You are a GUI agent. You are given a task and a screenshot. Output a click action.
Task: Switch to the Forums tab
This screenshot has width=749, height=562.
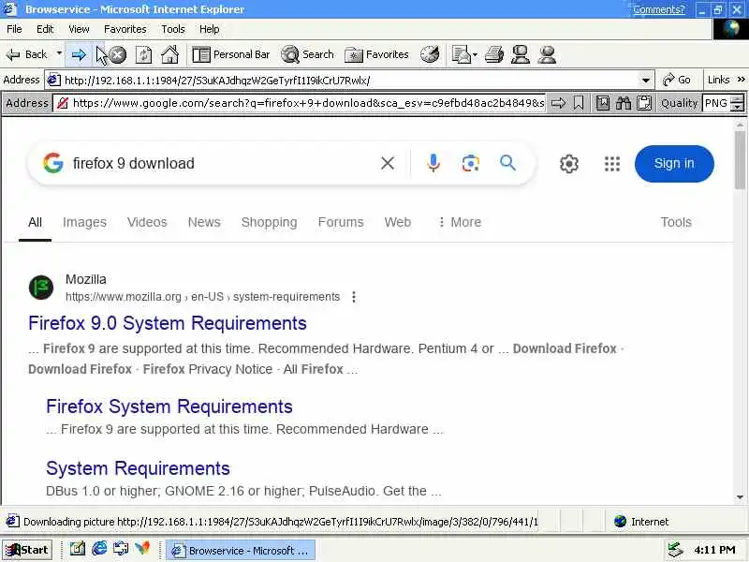pyautogui.click(x=341, y=222)
